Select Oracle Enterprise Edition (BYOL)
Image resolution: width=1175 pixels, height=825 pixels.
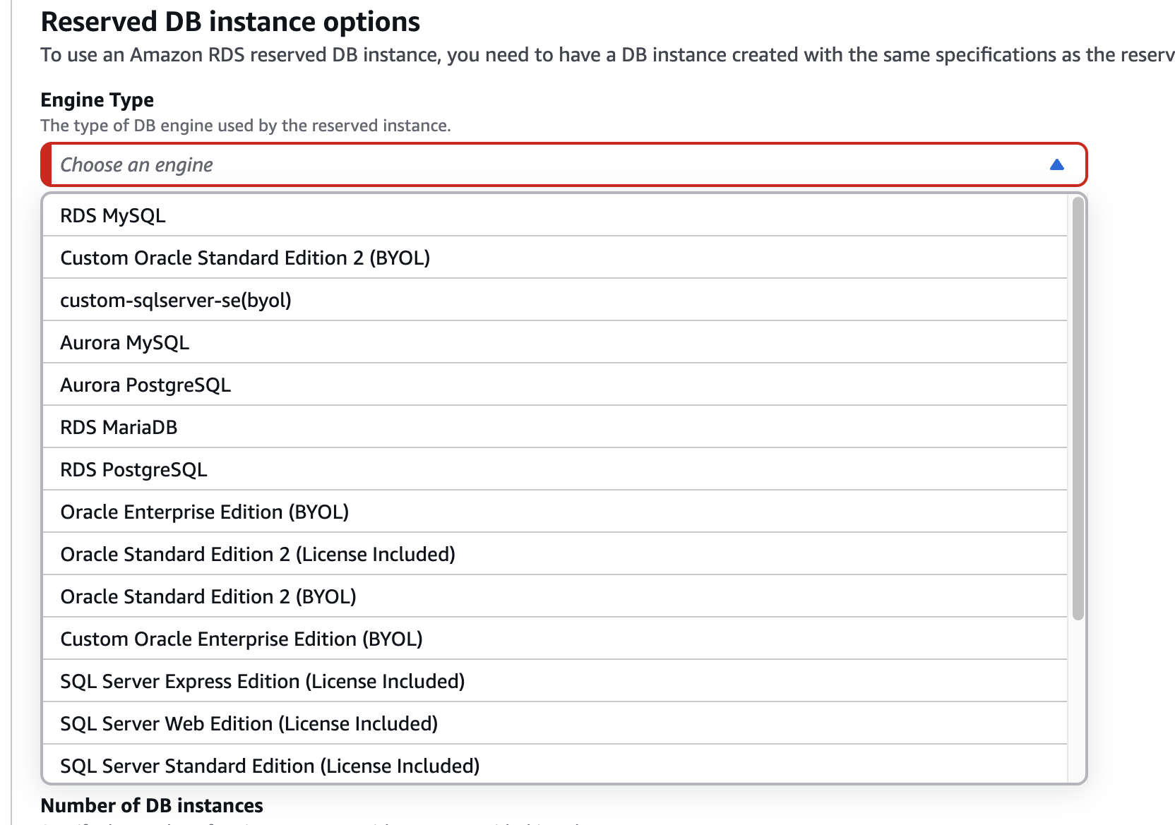[x=205, y=512]
